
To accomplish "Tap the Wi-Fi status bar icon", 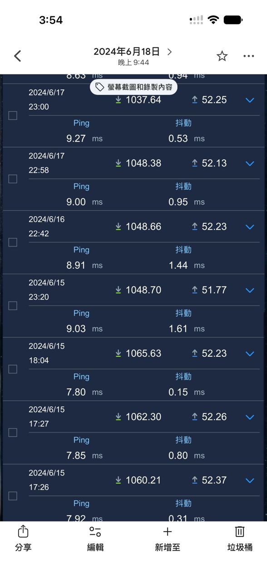I will 213,20.
